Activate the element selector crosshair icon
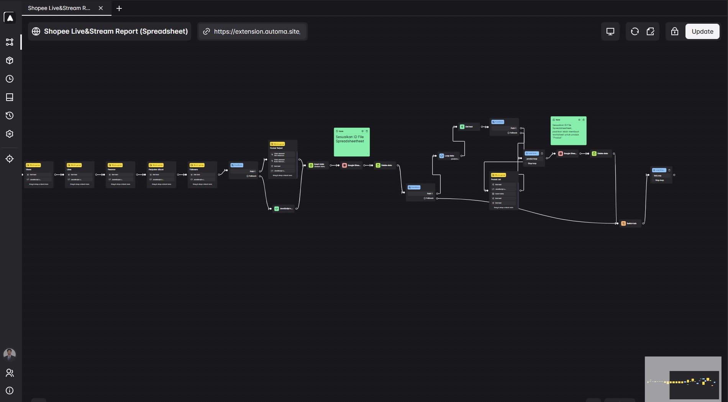728x402 pixels. (x=10, y=159)
